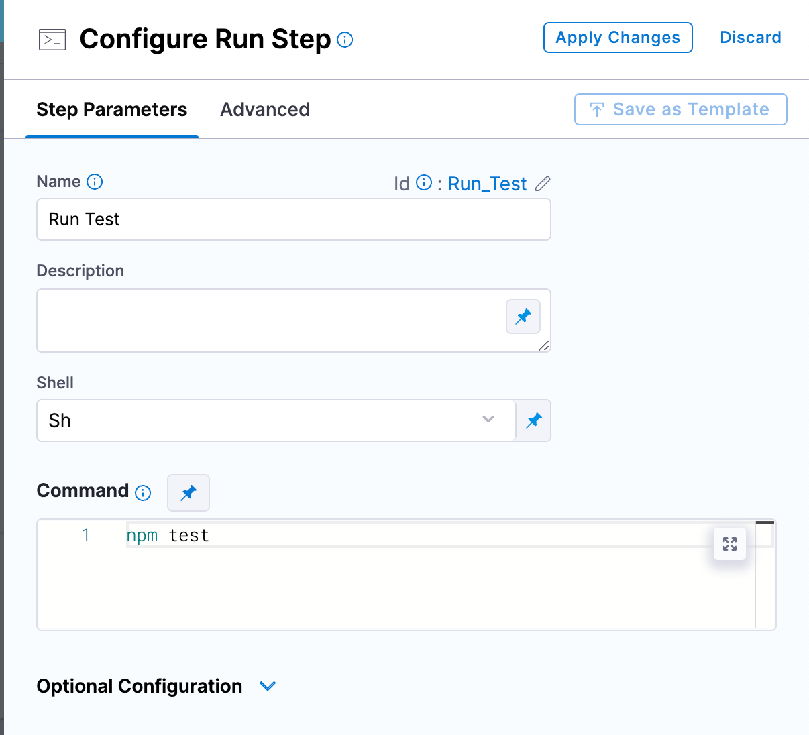Switch to the Advanced tab
Image resolution: width=809 pixels, height=735 pixels.
(264, 109)
